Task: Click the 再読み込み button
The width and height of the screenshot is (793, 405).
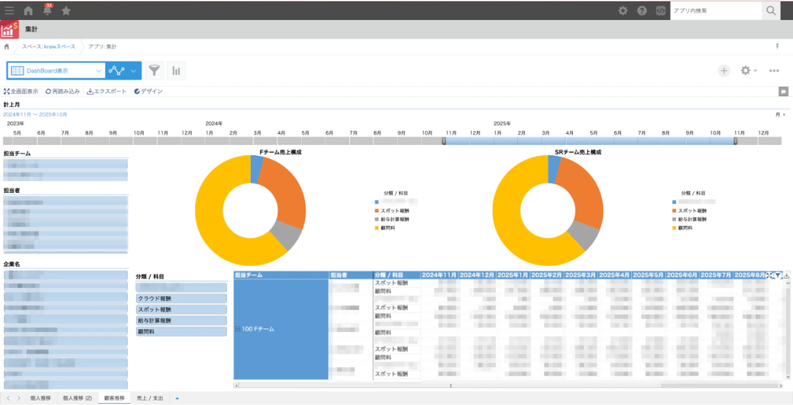Action: click(62, 92)
